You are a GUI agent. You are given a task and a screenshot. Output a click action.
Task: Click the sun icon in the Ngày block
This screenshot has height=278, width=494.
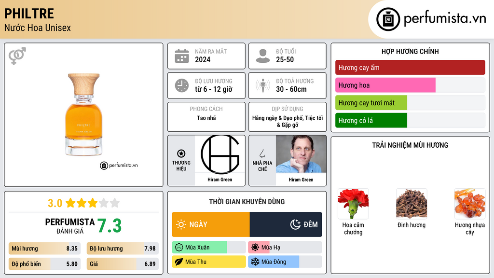point(181,224)
